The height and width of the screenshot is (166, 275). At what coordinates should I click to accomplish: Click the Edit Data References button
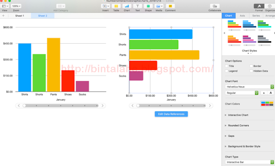(x=171, y=114)
